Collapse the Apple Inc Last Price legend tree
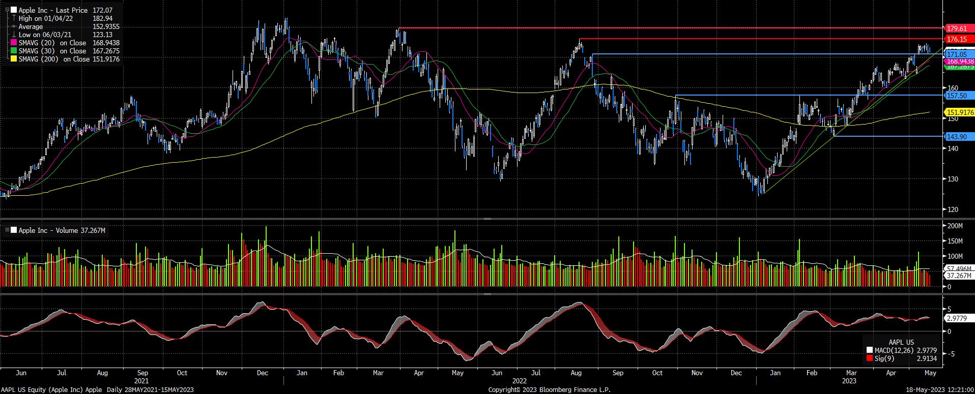The width and height of the screenshot is (975, 394). tap(7, 10)
